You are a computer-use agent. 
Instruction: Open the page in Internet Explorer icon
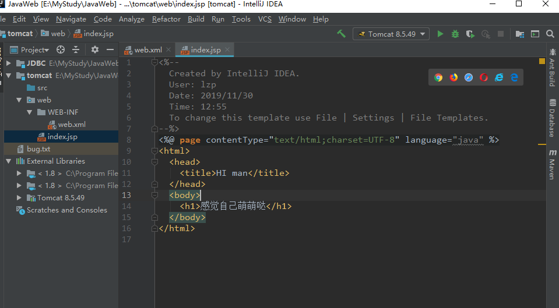coord(499,77)
